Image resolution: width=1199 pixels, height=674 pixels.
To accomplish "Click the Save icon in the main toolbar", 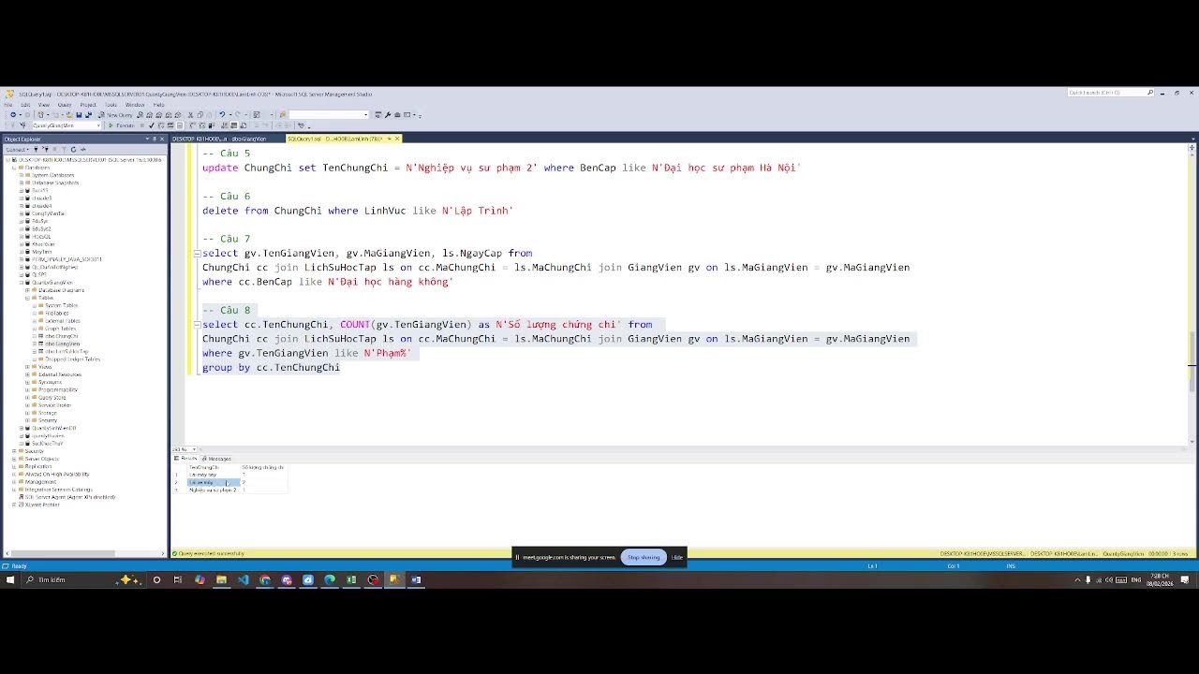I will tap(80, 115).
